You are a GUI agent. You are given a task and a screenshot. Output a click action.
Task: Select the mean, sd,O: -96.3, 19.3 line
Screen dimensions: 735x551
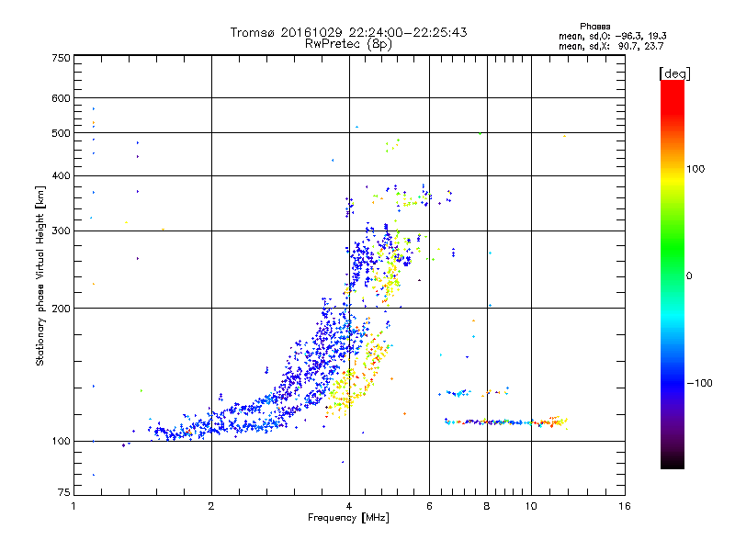coord(612,36)
